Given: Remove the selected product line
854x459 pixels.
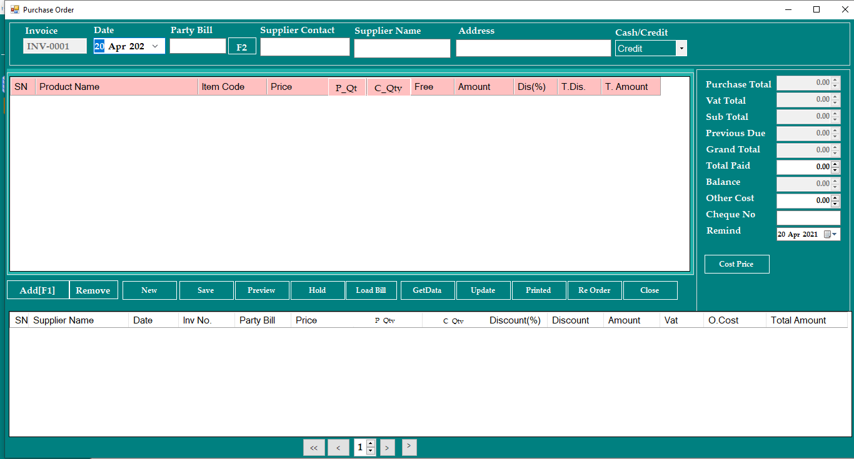Looking at the screenshot, I should [94, 290].
